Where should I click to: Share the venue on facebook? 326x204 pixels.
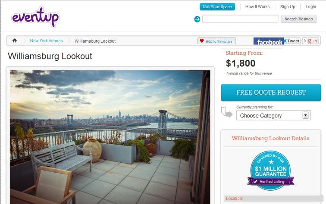click(269, 41)
